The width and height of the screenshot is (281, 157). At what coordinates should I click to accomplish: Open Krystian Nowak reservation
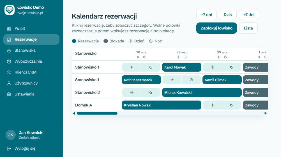coord(162,105)
